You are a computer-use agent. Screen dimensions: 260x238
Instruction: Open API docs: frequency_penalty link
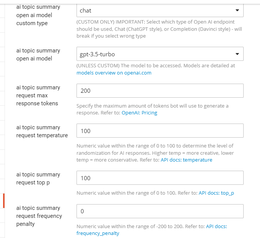tap(152, 230)
